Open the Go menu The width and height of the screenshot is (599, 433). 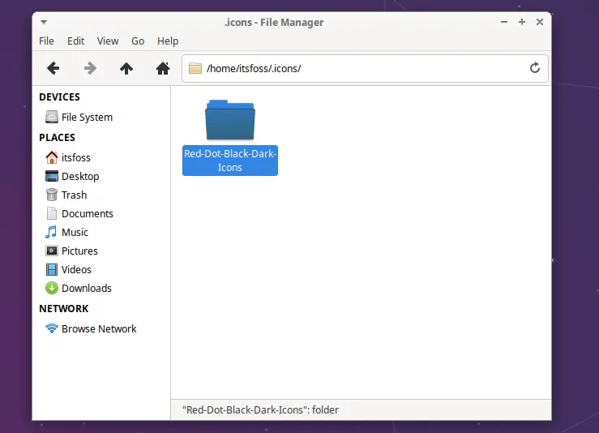(x=138, y=41)
